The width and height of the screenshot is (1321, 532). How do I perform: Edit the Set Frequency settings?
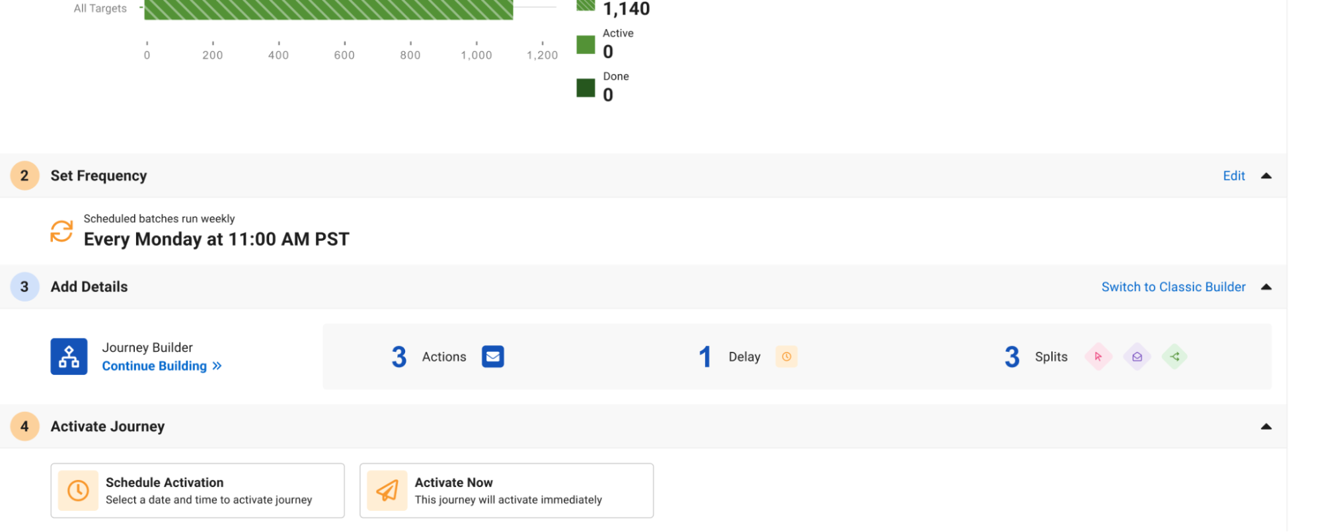(x=1234, y=176)
